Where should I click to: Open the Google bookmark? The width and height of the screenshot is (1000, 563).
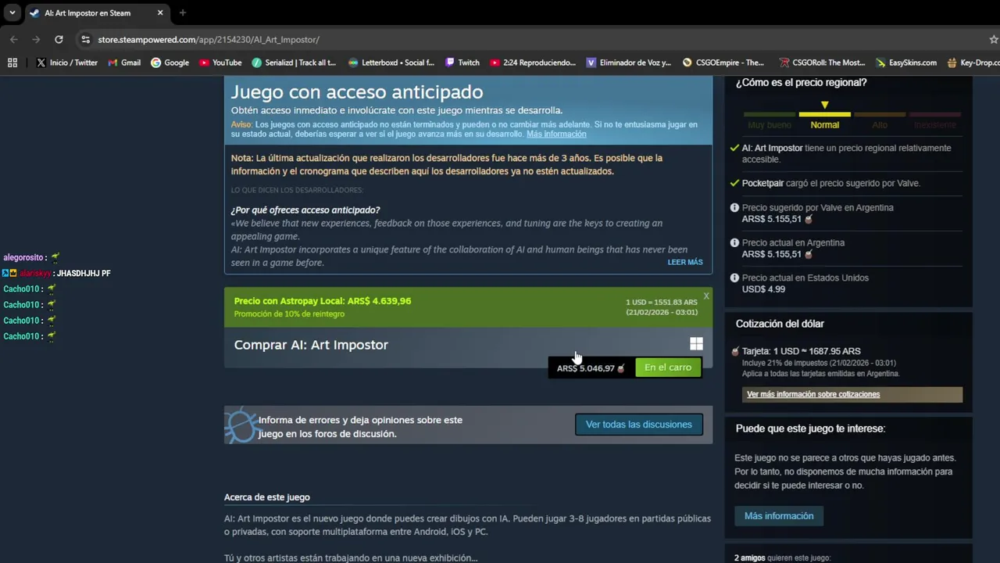170,63
